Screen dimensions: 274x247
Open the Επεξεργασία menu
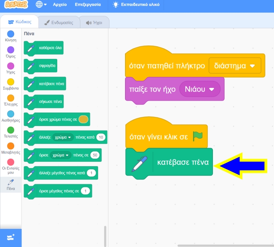87,5
